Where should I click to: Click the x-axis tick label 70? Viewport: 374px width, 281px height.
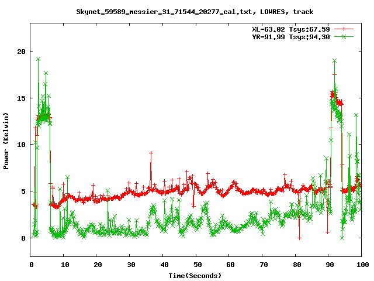pos(264,265)
